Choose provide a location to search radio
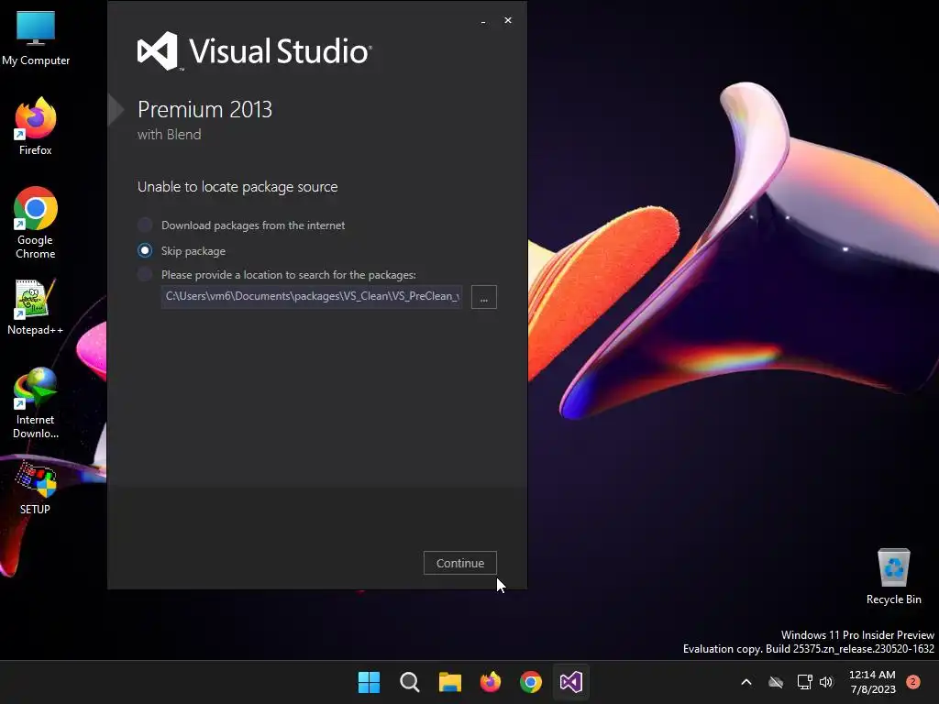The image size is (939, 704). (145, 275)
